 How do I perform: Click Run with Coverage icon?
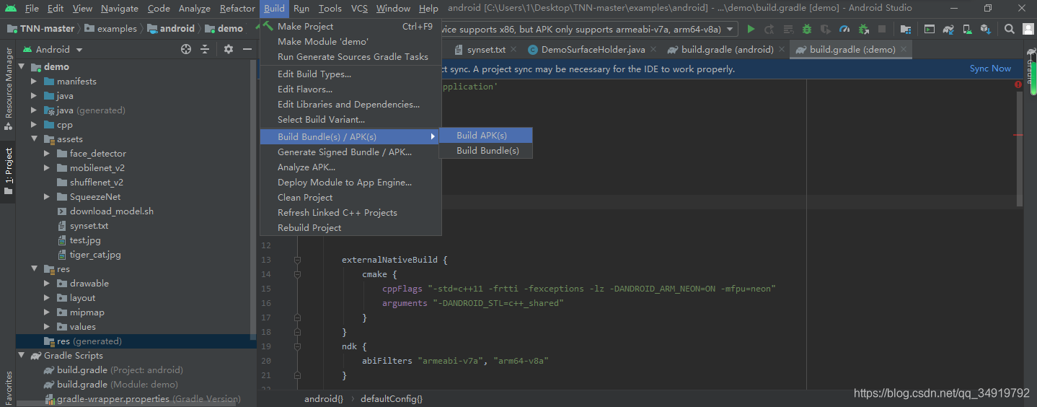point(826,29)
